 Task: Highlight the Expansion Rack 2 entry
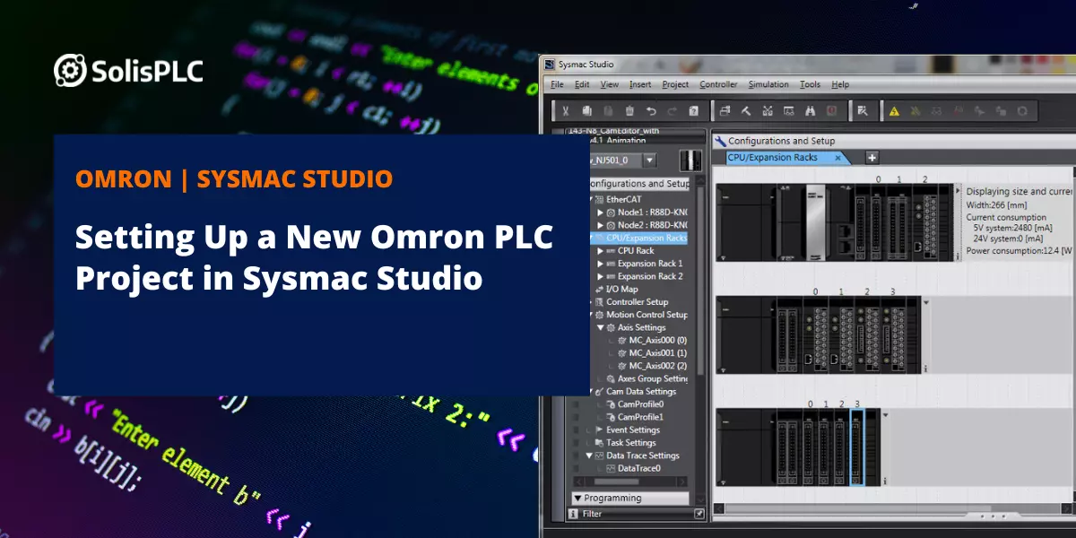tap(650, 277)
